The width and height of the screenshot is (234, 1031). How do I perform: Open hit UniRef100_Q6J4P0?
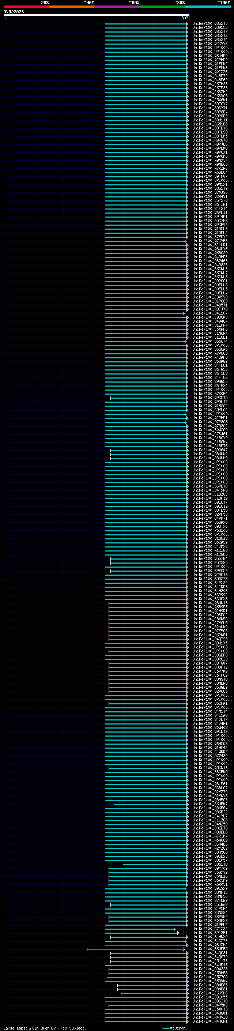tap(210, 56)
